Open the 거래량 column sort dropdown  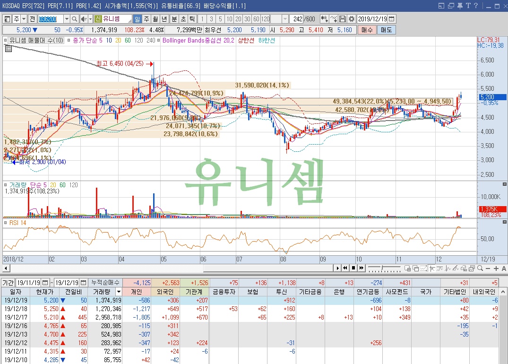(119, 292)
